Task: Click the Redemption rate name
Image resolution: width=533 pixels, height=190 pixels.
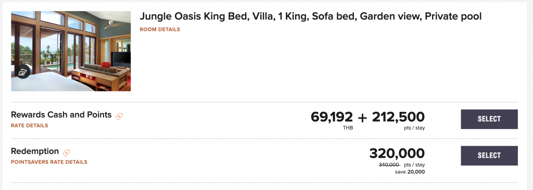Action: pyautogui.click(x=35, y=151)
